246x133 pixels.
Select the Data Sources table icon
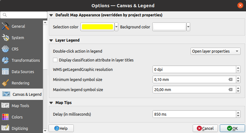coord(6,72)
